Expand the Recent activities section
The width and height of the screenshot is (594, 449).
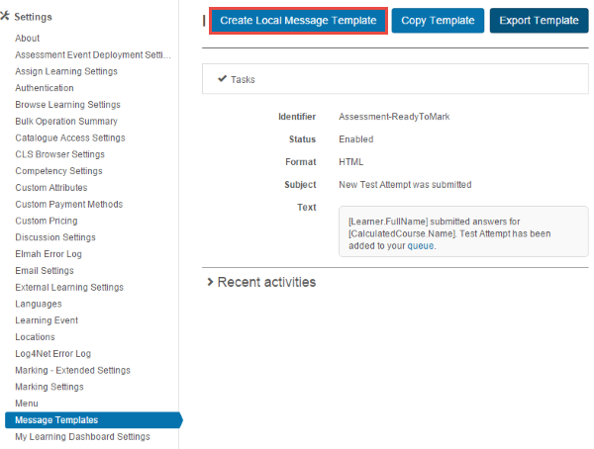point(261,282)
